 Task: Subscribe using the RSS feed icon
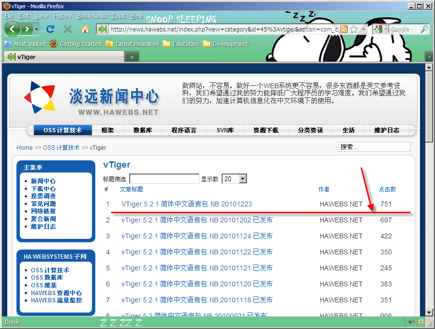344,29
